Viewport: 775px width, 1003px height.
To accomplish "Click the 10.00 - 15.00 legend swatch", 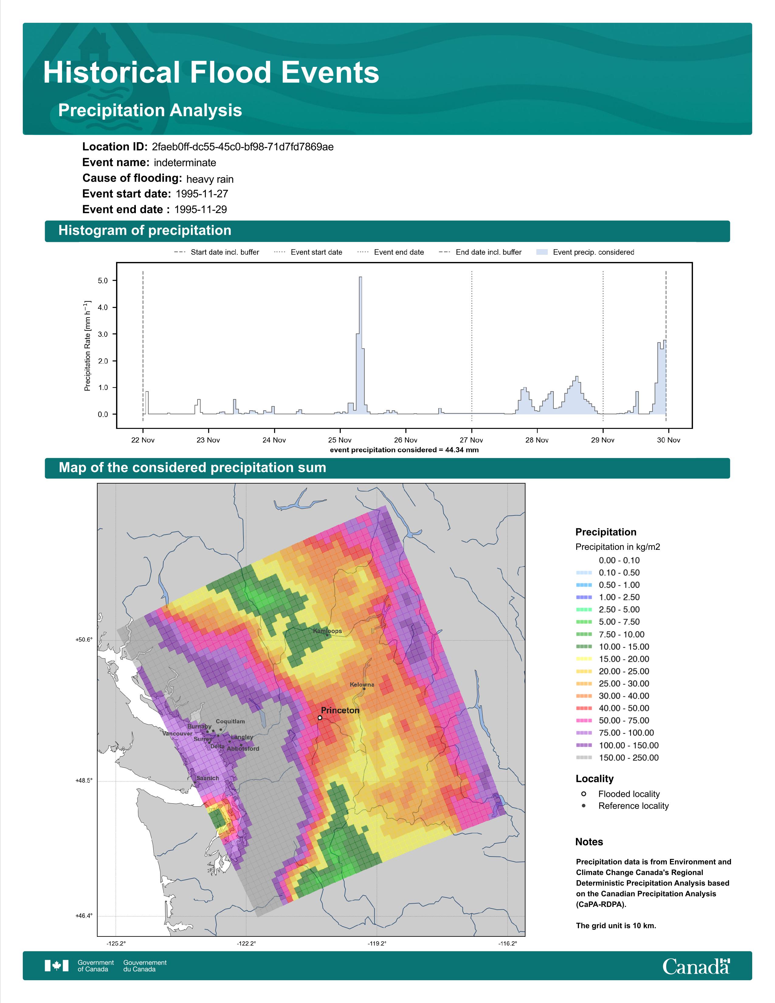I will [x=584, y=646].
